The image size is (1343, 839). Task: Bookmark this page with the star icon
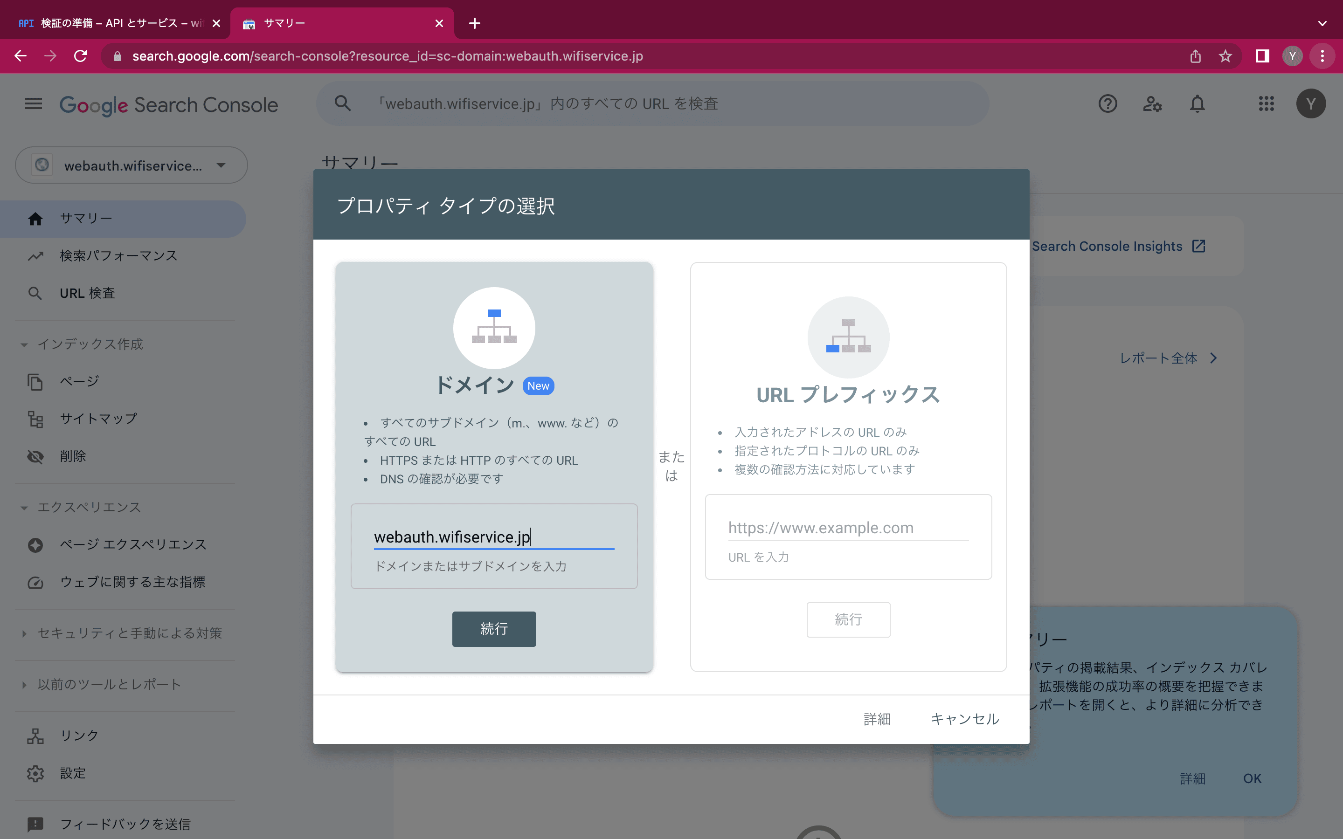coord(1225,56)
